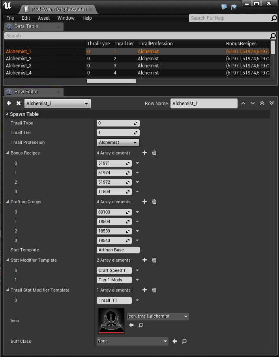Click the search icon in Search For Help

point(274,18)
